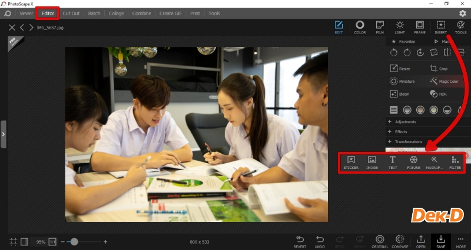Open the settings gear
This screenshot has width=471, height=250.
(462, 13)
